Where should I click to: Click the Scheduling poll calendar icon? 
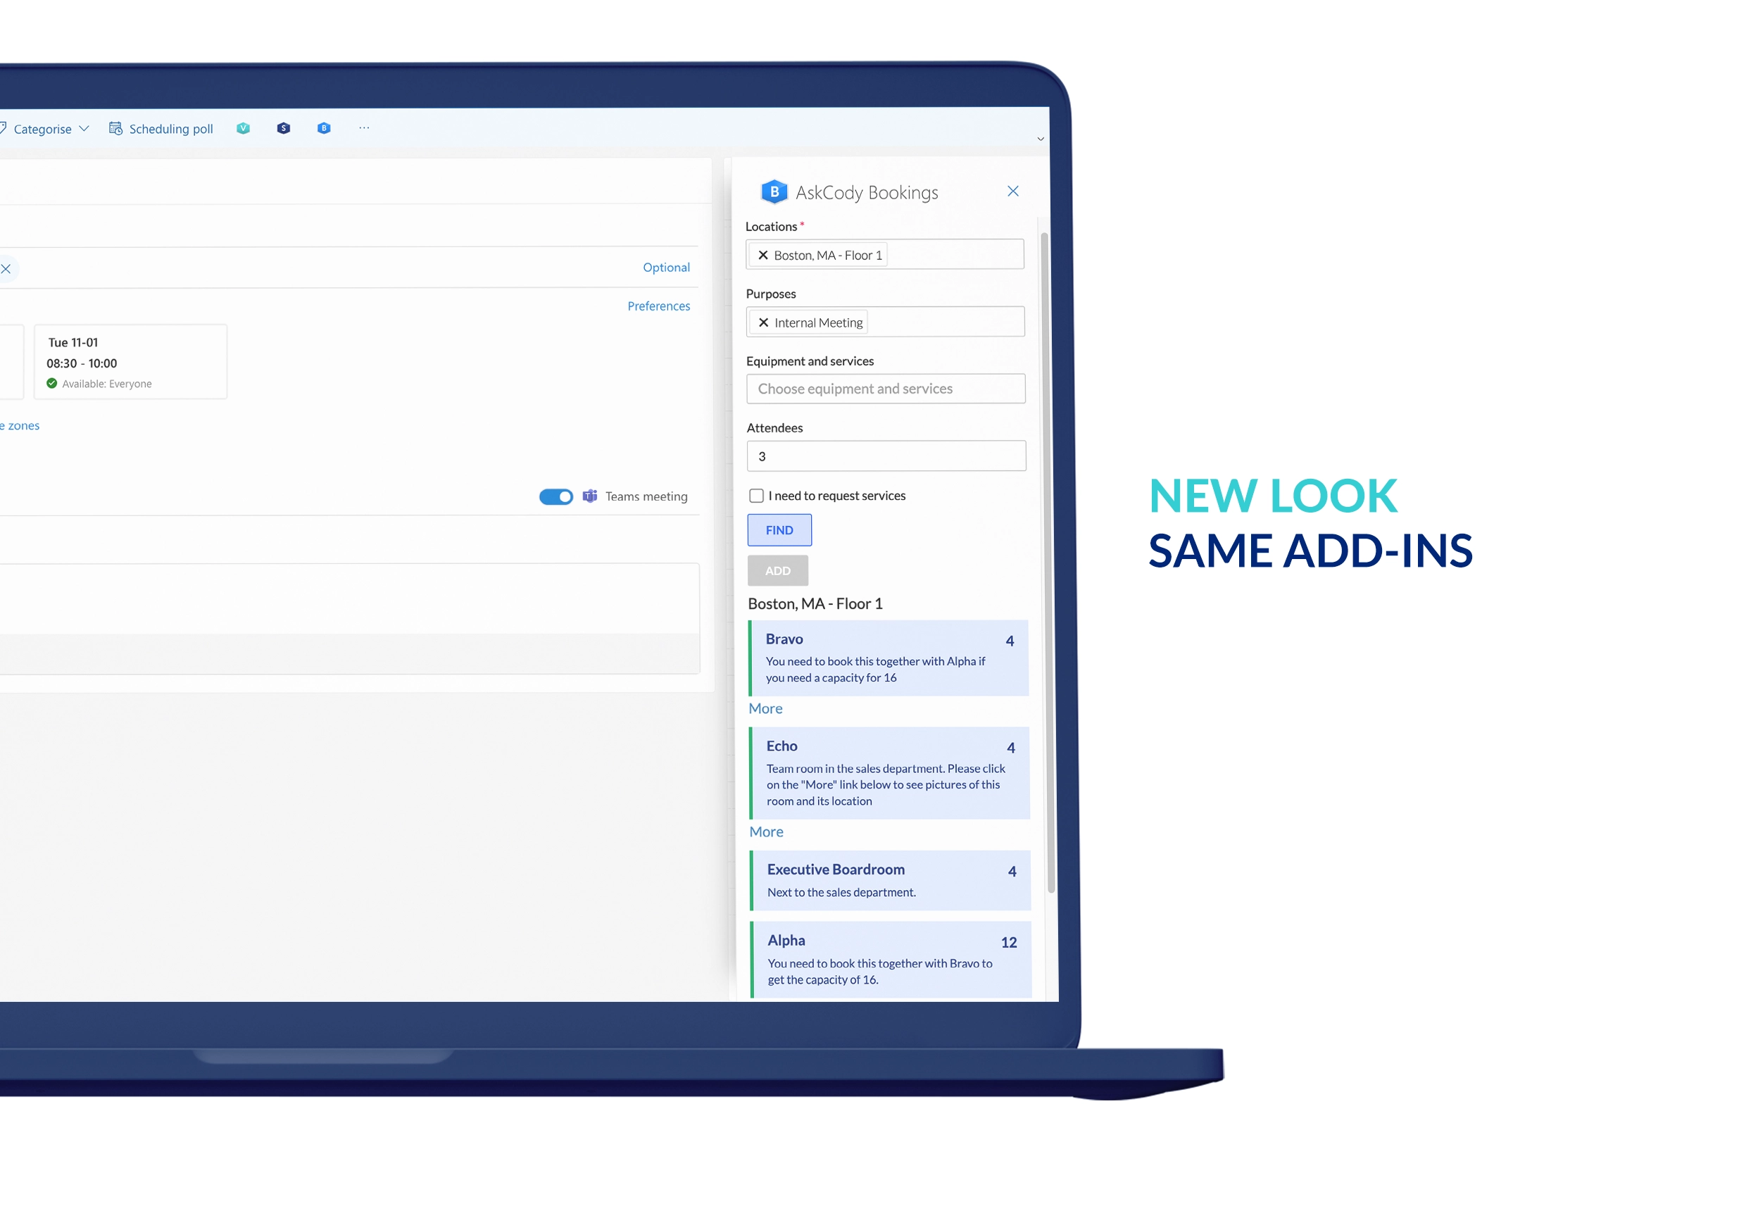(x=115, y=128)
